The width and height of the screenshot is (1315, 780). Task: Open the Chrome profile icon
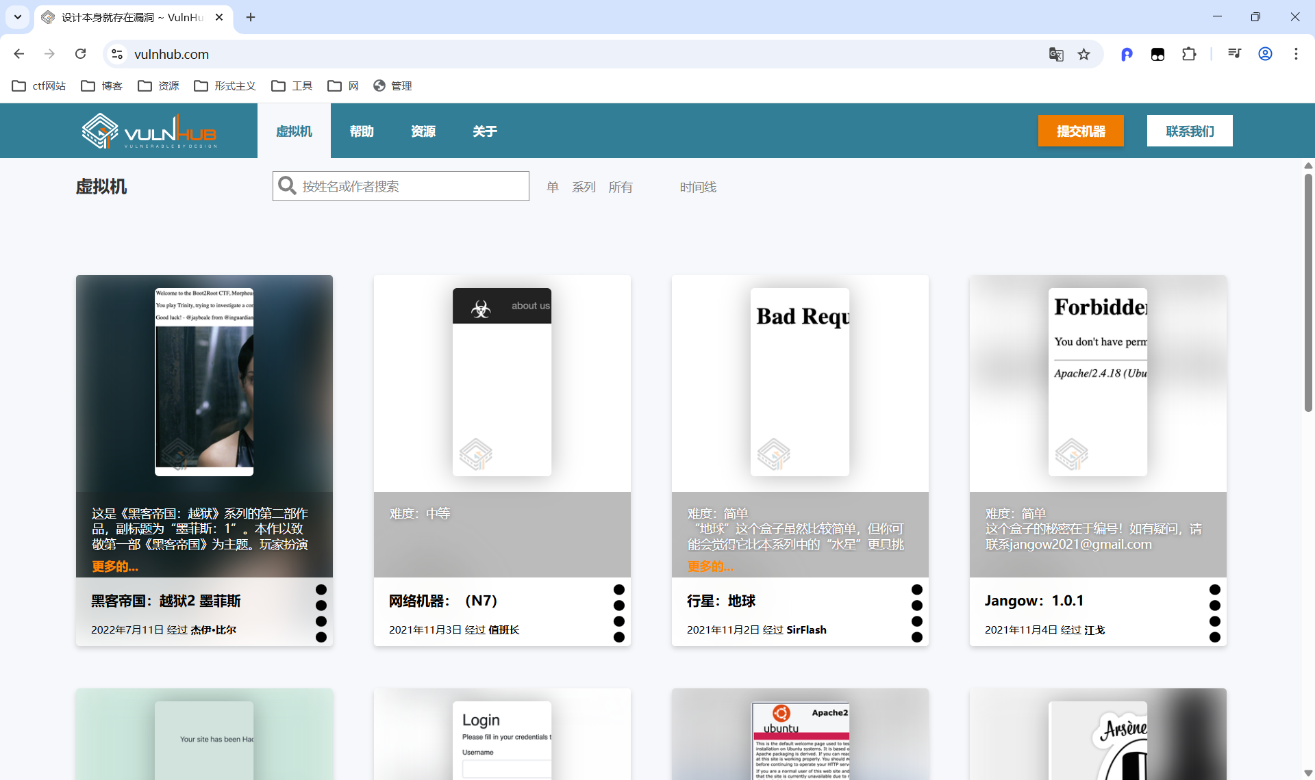[1265, 54]
